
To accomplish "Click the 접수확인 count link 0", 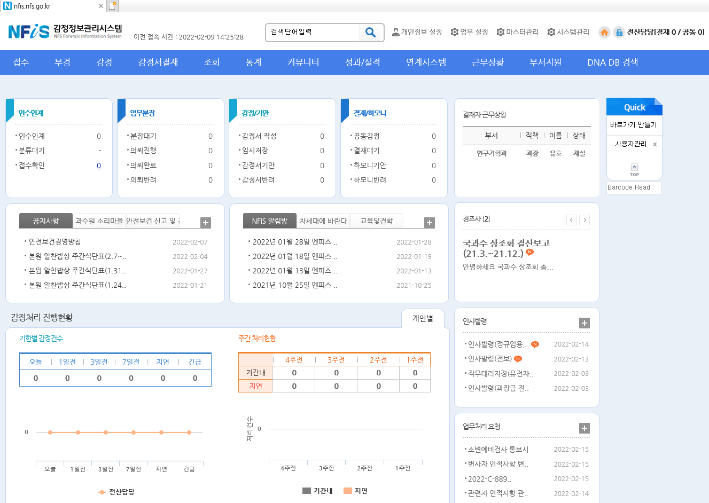I will click(x=99, y=166).
